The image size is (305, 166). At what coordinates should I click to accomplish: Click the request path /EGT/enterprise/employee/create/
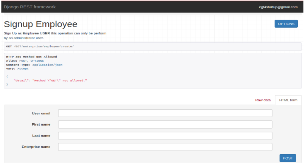click(44, 47)
